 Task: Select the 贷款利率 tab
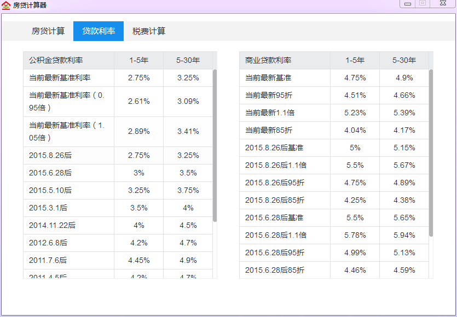coord(99,31)
